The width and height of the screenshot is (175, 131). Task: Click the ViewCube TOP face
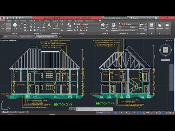(165, 50)
